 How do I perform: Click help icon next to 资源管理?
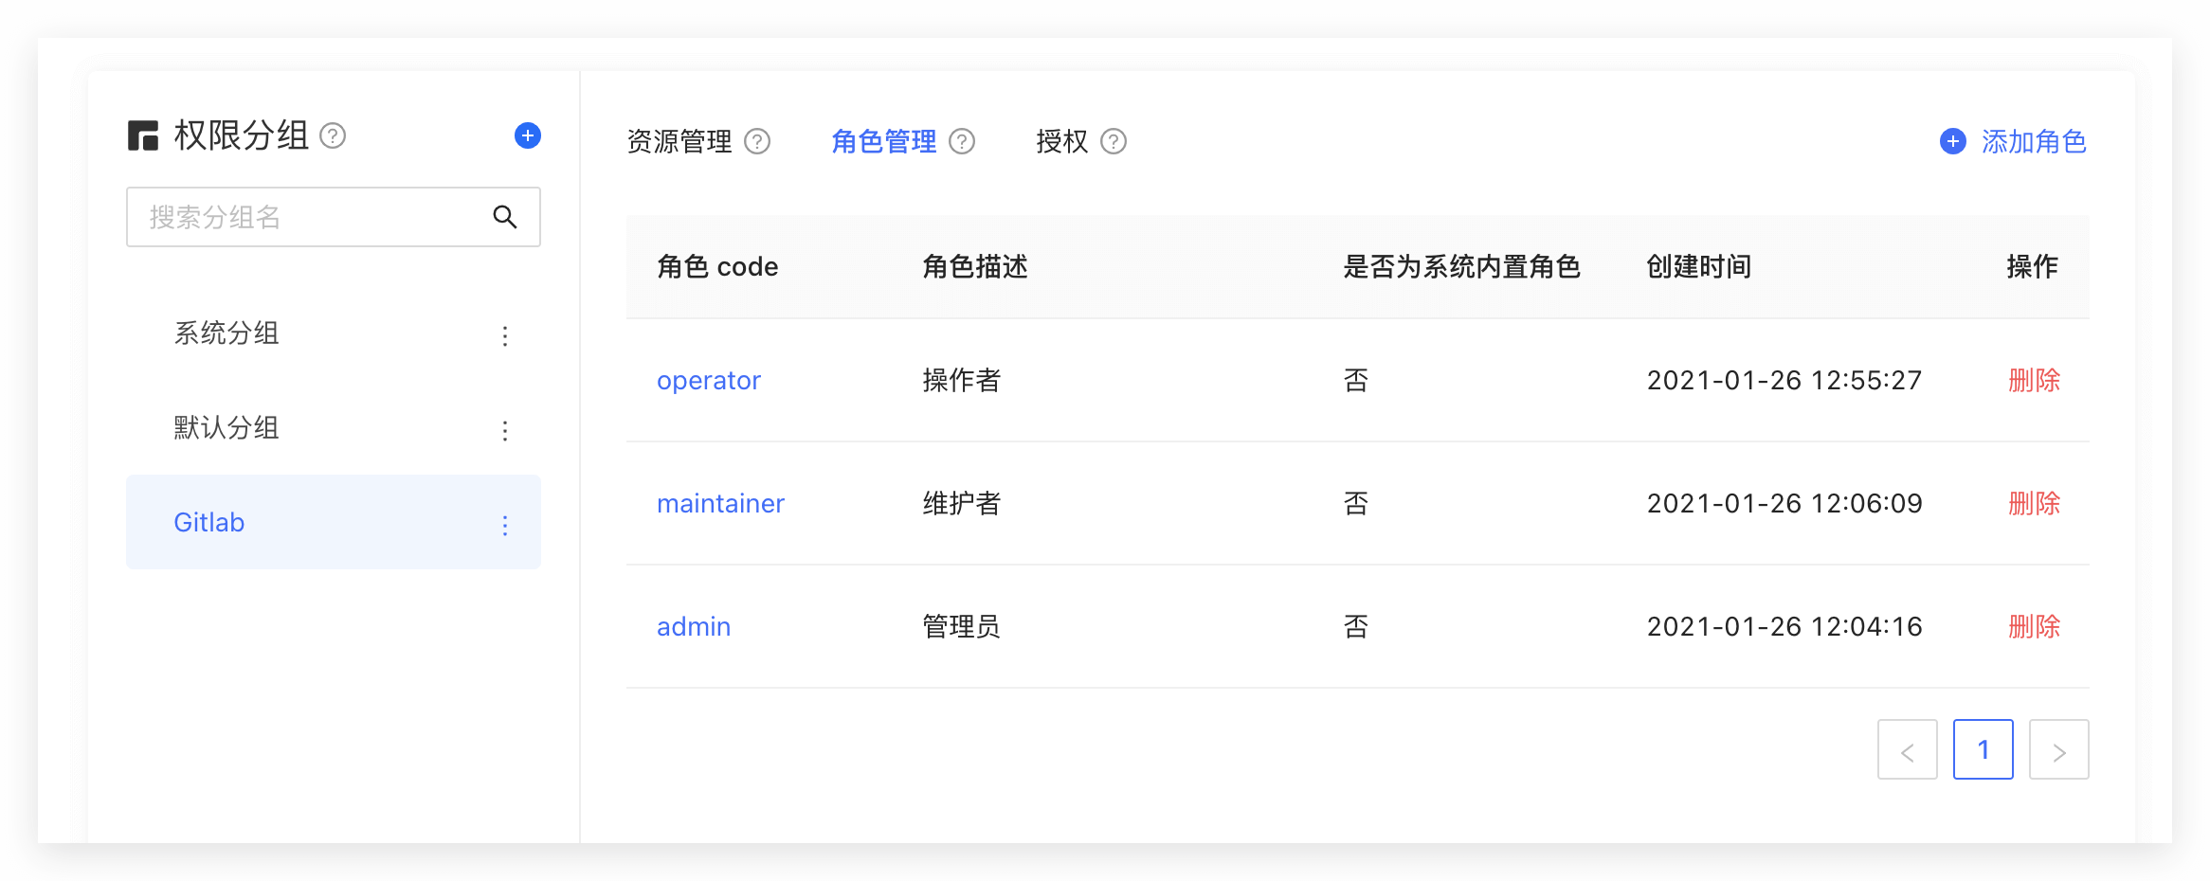(x=757, y=142)
